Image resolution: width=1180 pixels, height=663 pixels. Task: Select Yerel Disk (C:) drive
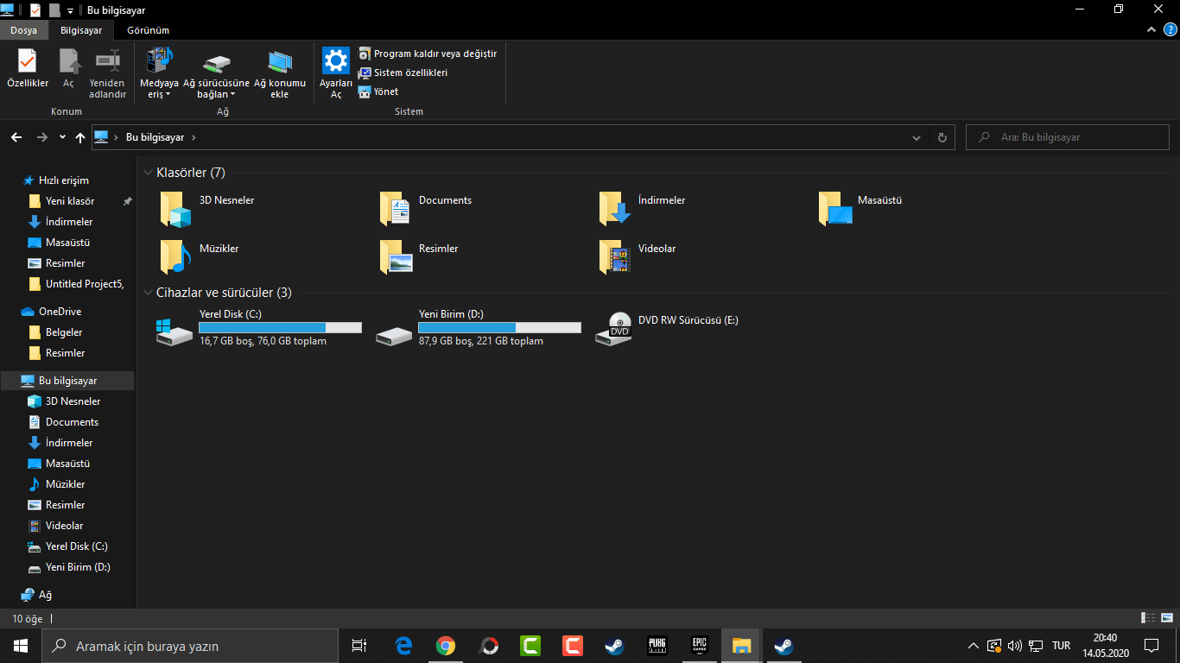(259, 329)
